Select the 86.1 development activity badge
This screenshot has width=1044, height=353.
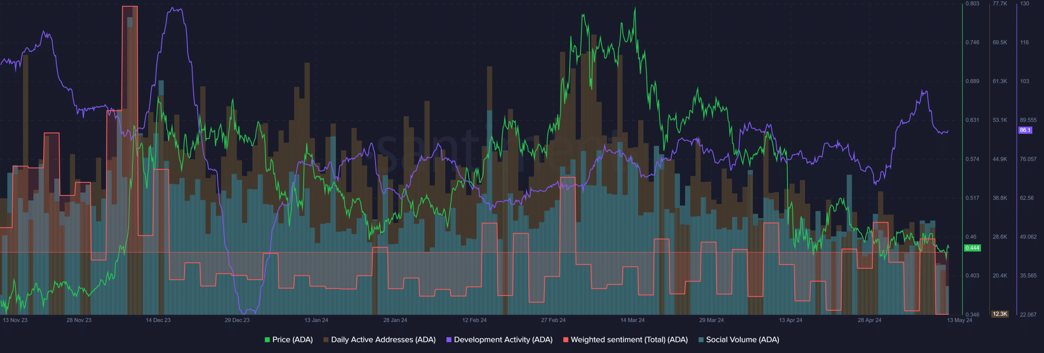(1025, 130)
